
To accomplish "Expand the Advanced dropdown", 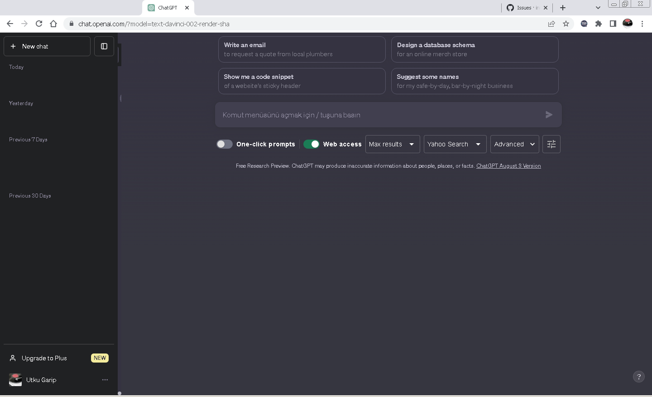I will pyautogui.click(x=514, y=144).
